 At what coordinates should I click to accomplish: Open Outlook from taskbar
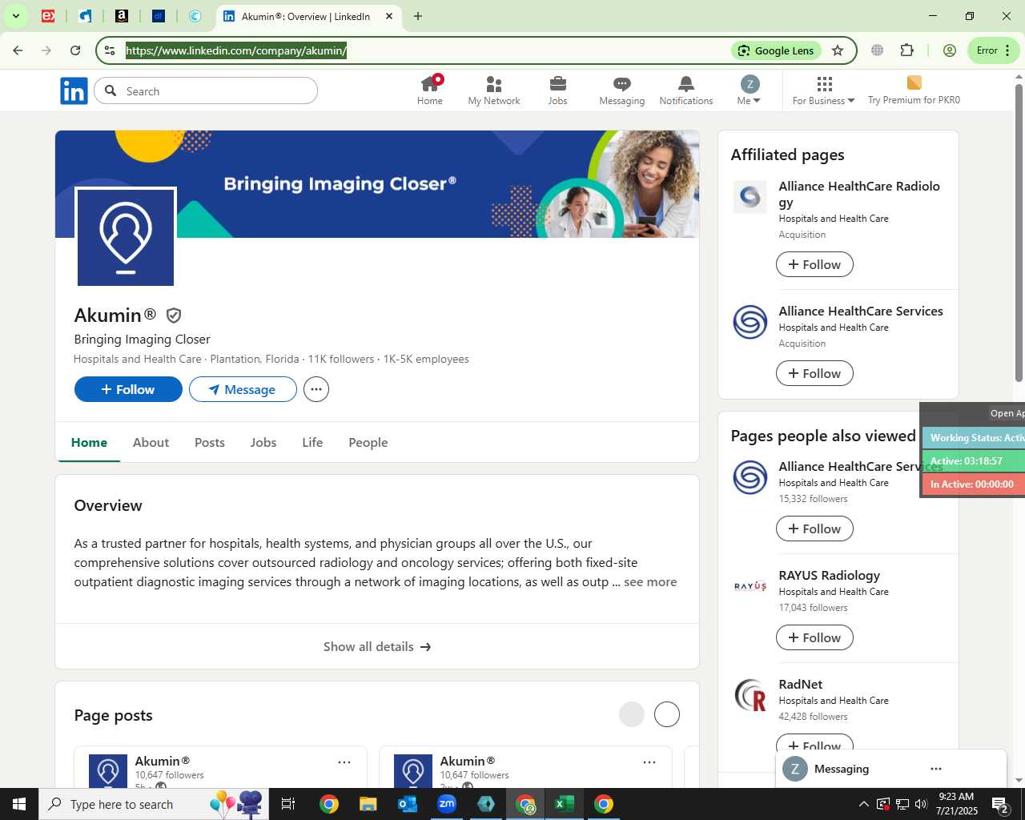[408, 804]
